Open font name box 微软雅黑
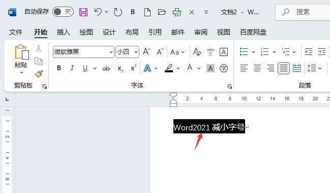The height and width of the screenshot is (193, 330). pos(83,52)
